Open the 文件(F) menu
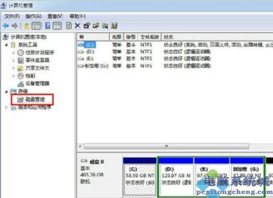 [12, 16]
